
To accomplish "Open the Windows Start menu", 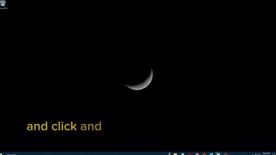I will click(1, 154).
